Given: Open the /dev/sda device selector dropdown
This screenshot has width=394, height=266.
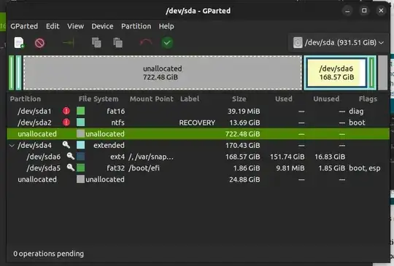Looking at the screenshot, I should (339, 42).
